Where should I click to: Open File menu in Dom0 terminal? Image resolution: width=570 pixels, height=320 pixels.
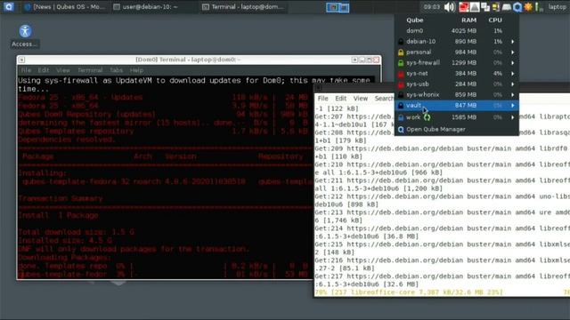[26, 70]
